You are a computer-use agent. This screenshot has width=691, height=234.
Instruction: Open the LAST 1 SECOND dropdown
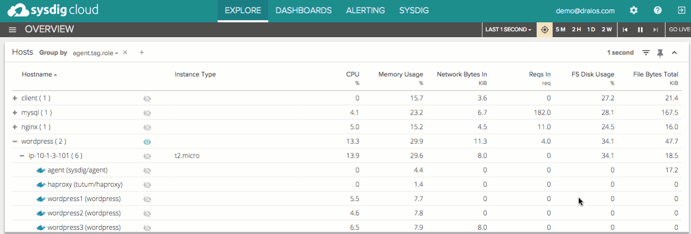pyautogui.click(x=508, y=30)
